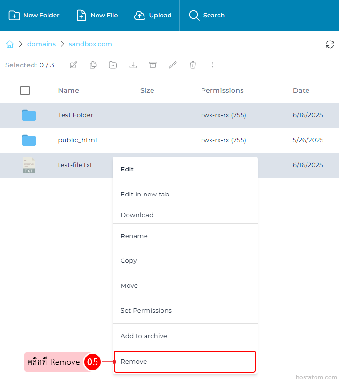Open the Test Folder row
Viewport: 339px width, 381px height.
click(76, 115)
